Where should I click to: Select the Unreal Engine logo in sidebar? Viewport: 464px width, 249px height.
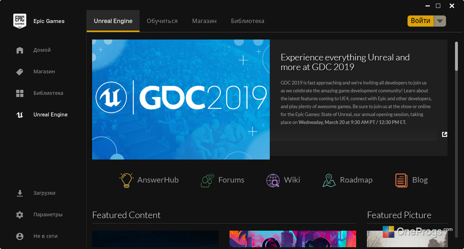tap(20, 115)
